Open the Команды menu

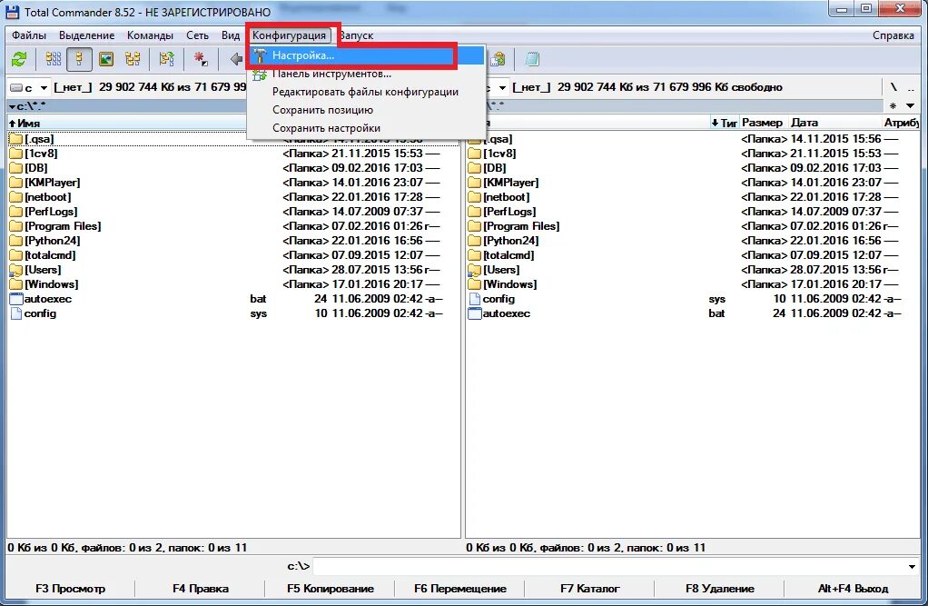pyautogui.click(x=151, y=35)
